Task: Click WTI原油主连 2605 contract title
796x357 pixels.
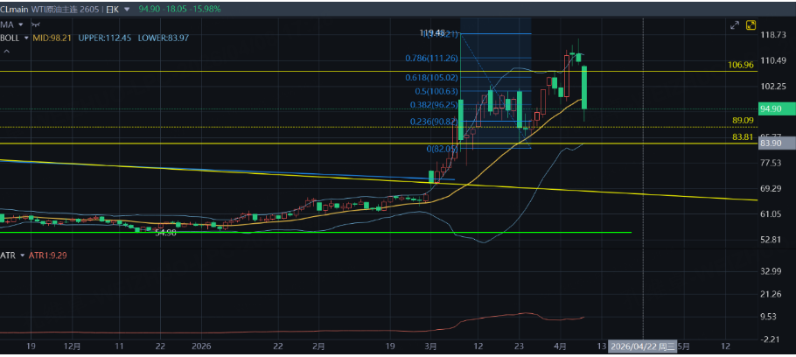Action: tap(65, 9)
